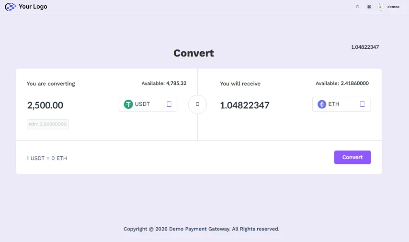Click the ETH Ethereum coin icon
The image size is (409, 242).
[x=322, y=104]
